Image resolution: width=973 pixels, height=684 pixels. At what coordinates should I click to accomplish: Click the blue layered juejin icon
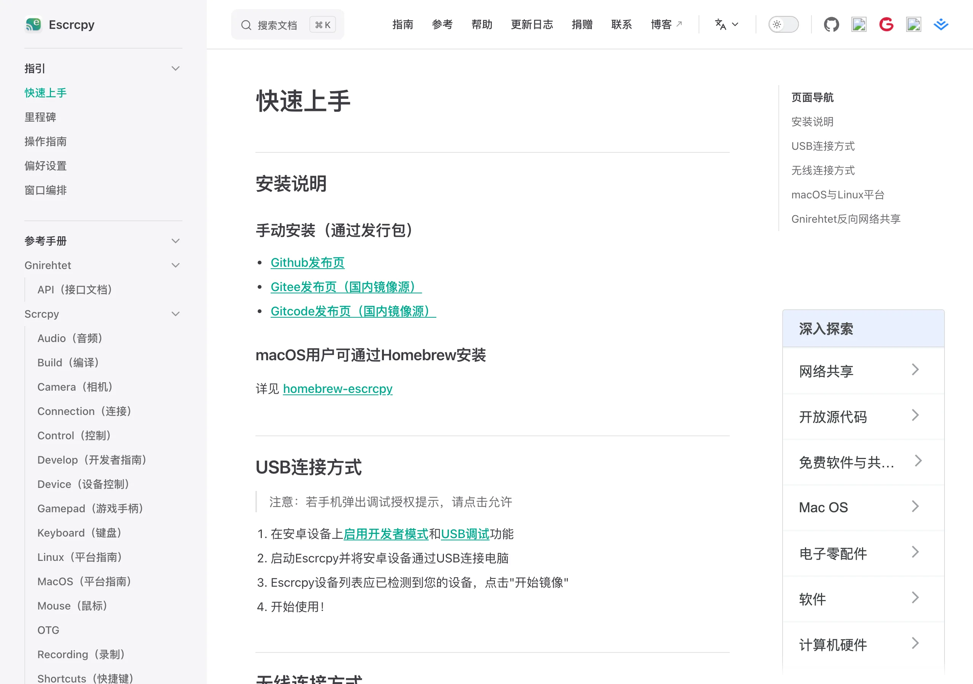tap(941, 25)
